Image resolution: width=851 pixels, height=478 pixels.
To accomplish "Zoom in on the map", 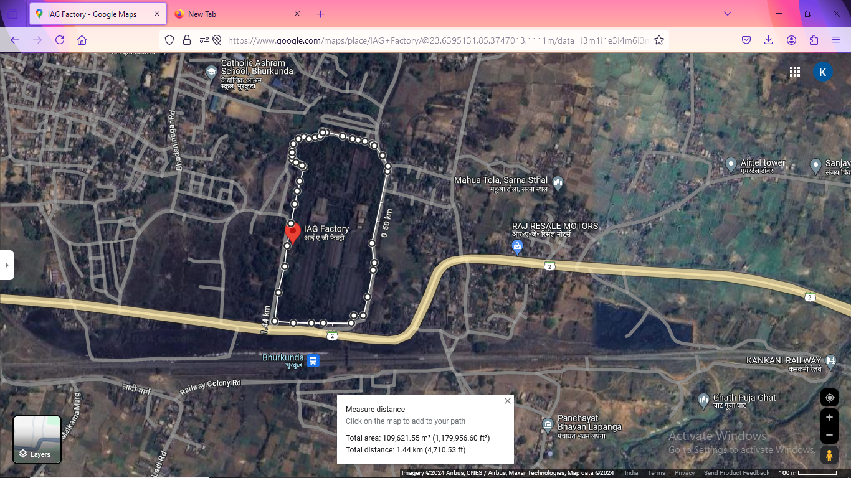I will tap(829, 418).
